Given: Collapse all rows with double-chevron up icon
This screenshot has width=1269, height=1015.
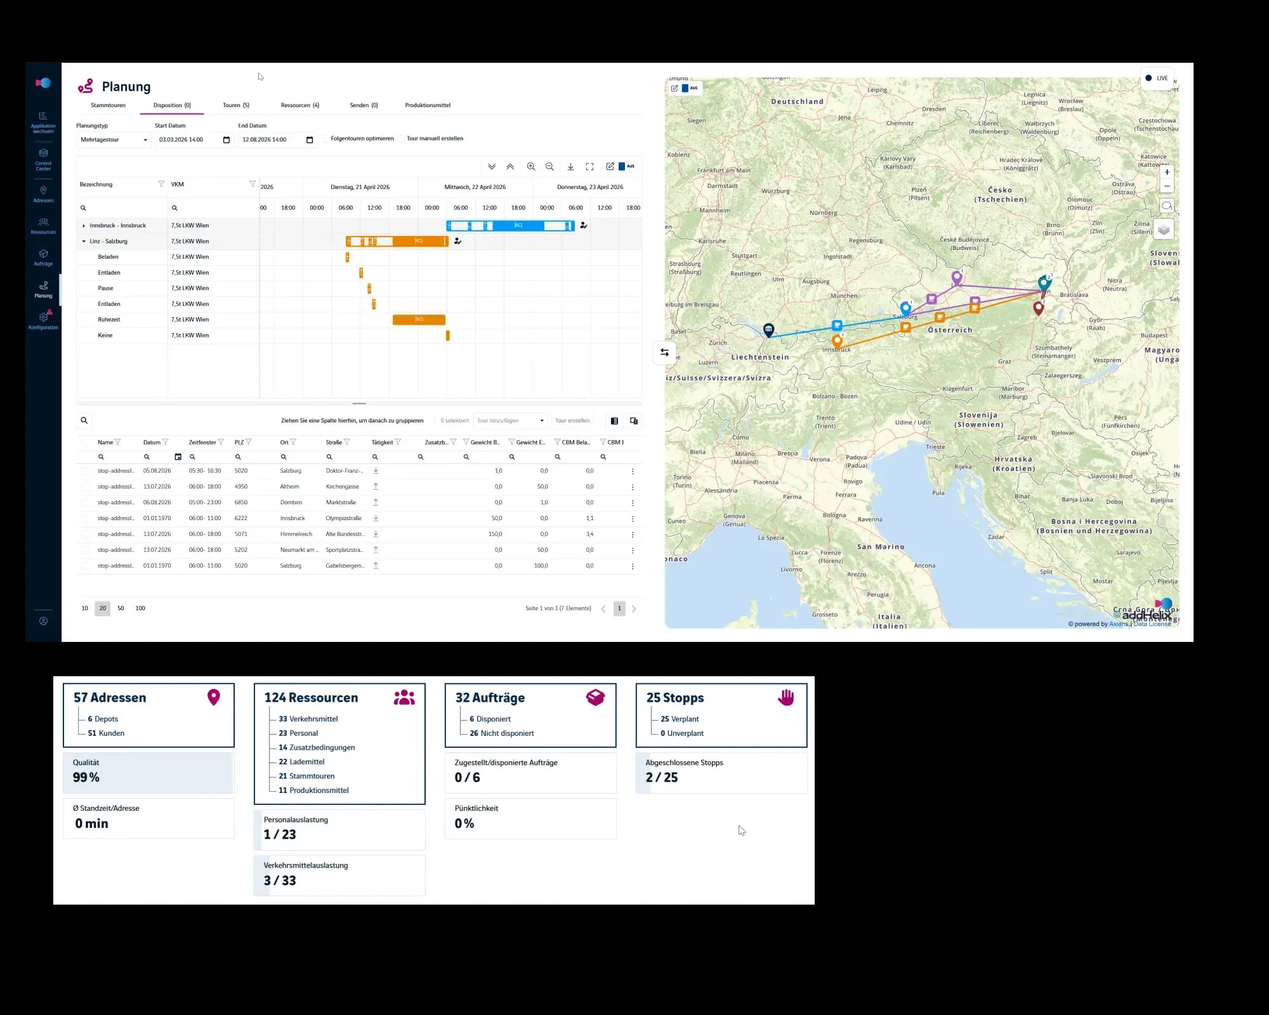Looking at the screenshot, I should (x=510, y=167).
